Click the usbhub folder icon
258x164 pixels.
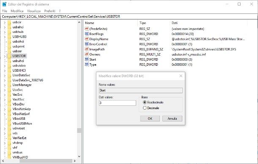pyautogui.click(x=9, y=32)
